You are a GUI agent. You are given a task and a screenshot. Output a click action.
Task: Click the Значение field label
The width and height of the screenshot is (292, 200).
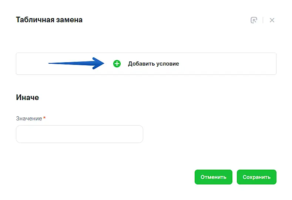coord(29,119)
